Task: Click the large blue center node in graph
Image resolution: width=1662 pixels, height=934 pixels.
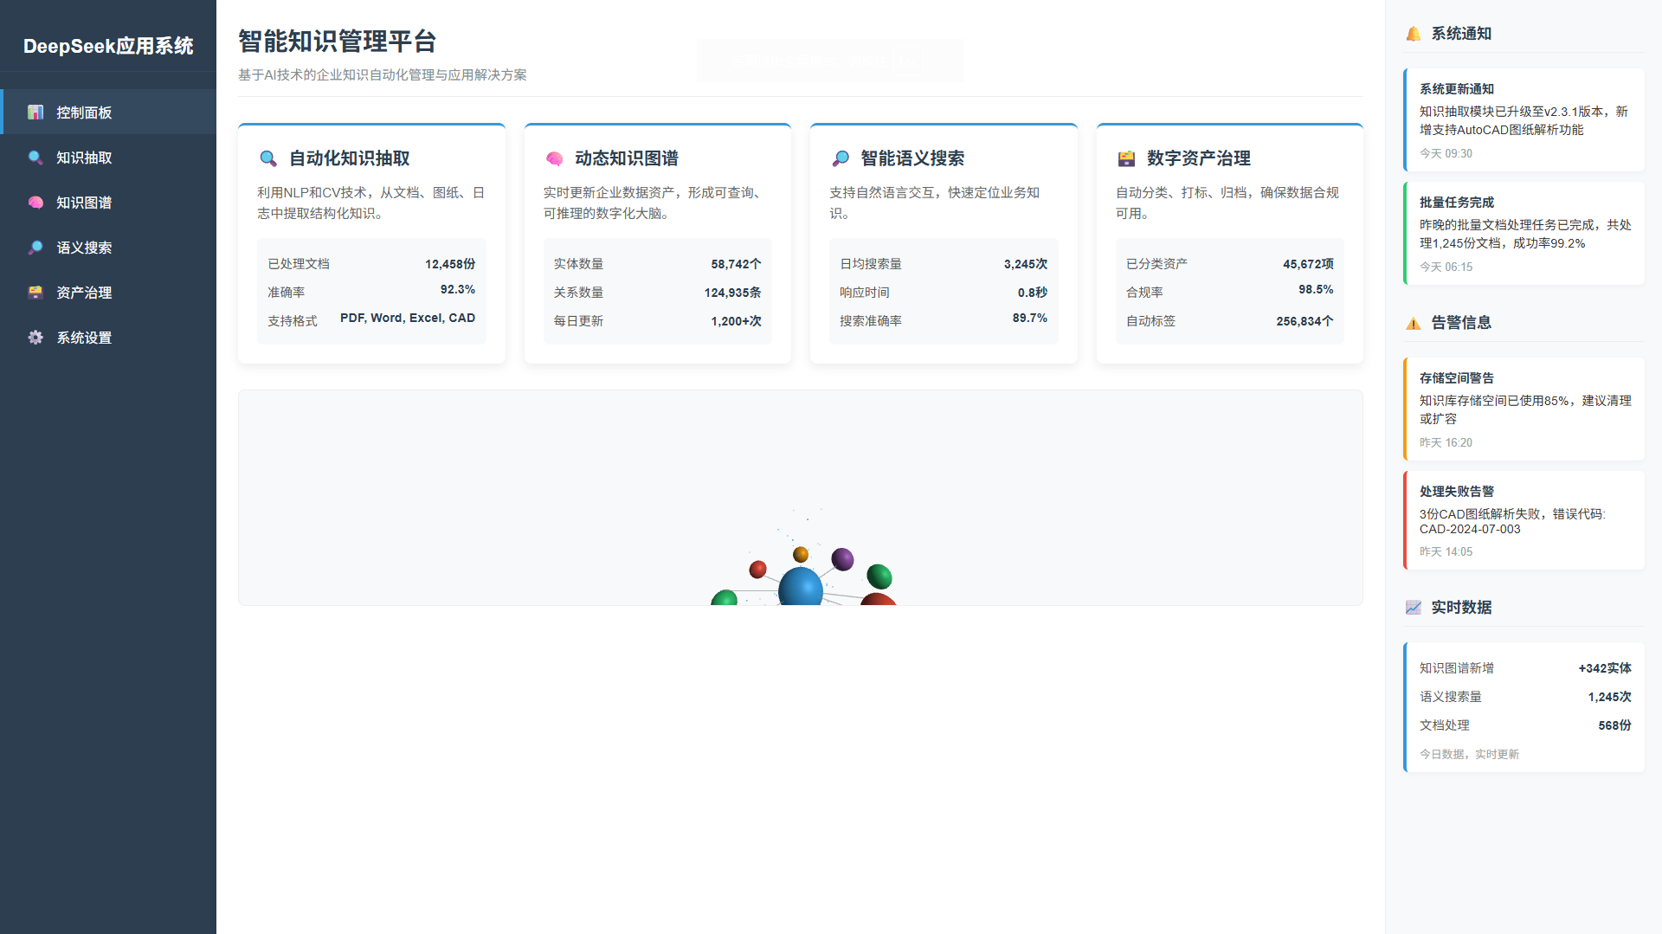Action: coord(801,587)
